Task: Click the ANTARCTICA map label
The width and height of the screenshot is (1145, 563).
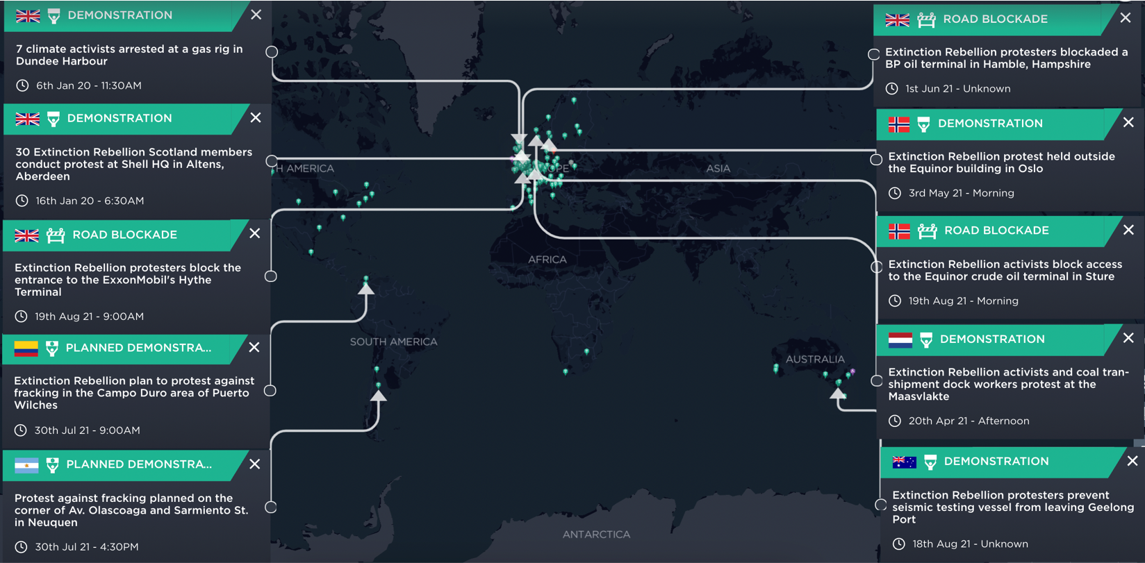Action: [x=597, y=535]
